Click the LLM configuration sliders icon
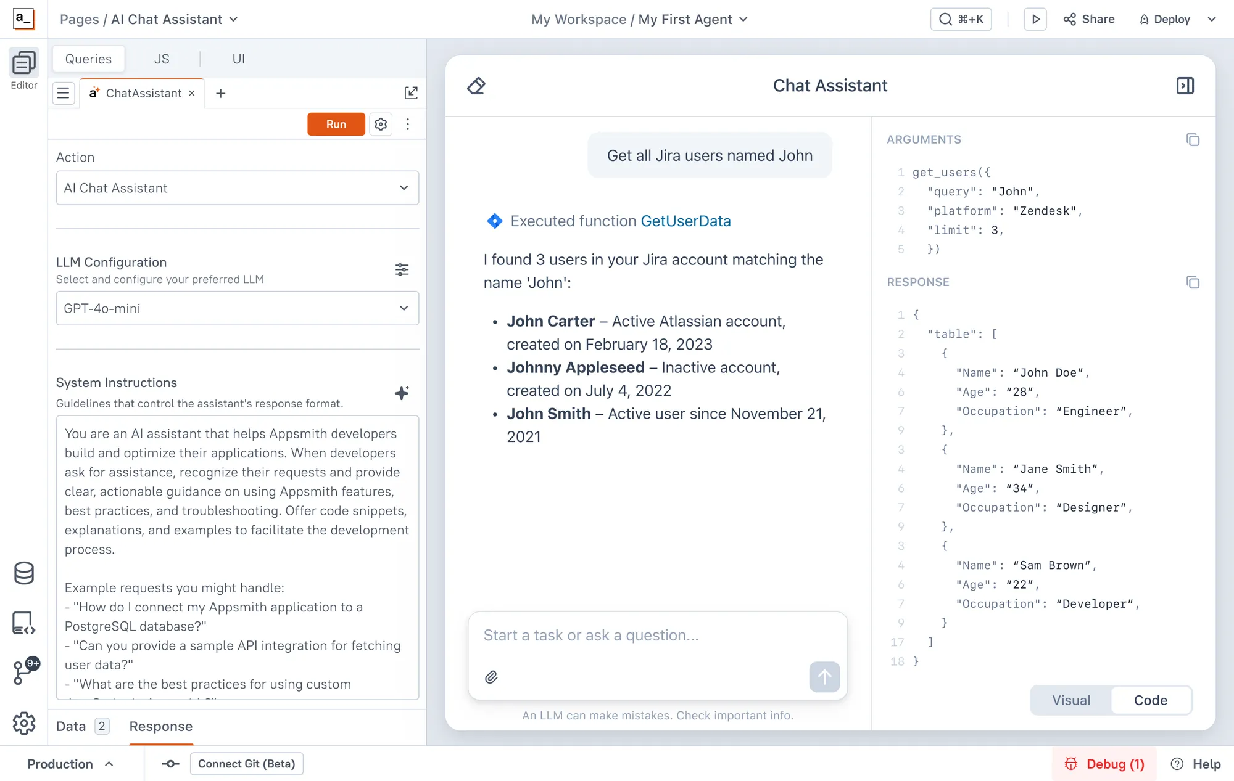 402,269
